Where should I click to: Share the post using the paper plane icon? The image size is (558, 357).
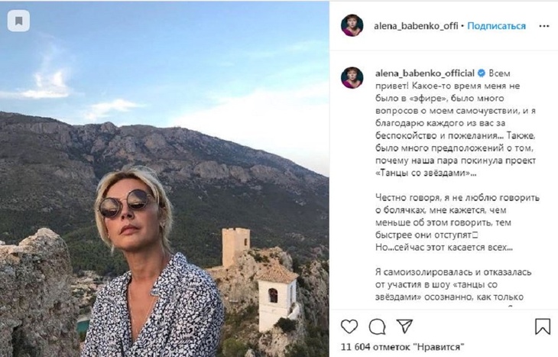tap(404, 326)
